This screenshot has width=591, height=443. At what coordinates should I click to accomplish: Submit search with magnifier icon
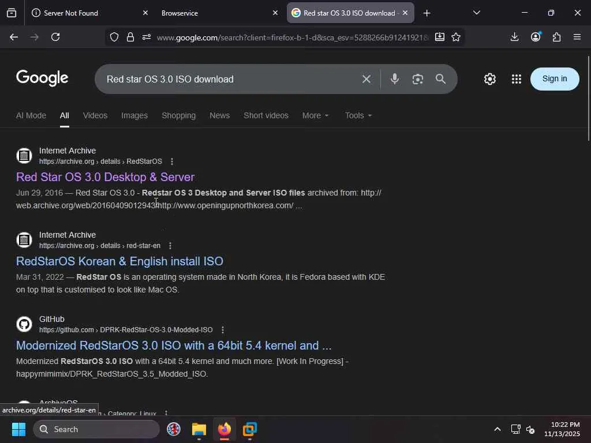coord(440,78)
